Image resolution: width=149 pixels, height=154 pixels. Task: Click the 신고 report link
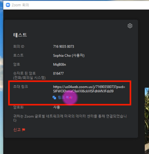tap(17, 130)
